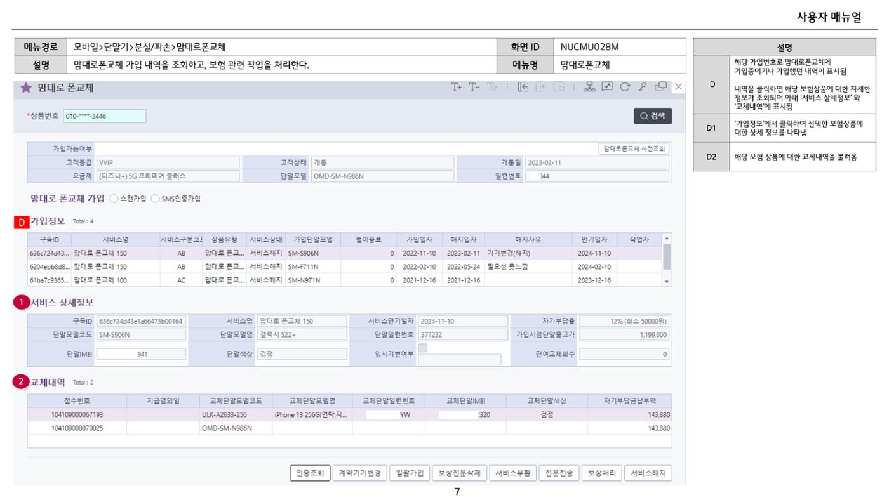Click the 전문전송 button
The image size is (889, 500).
pyautogui.click(x=559, y=473)
